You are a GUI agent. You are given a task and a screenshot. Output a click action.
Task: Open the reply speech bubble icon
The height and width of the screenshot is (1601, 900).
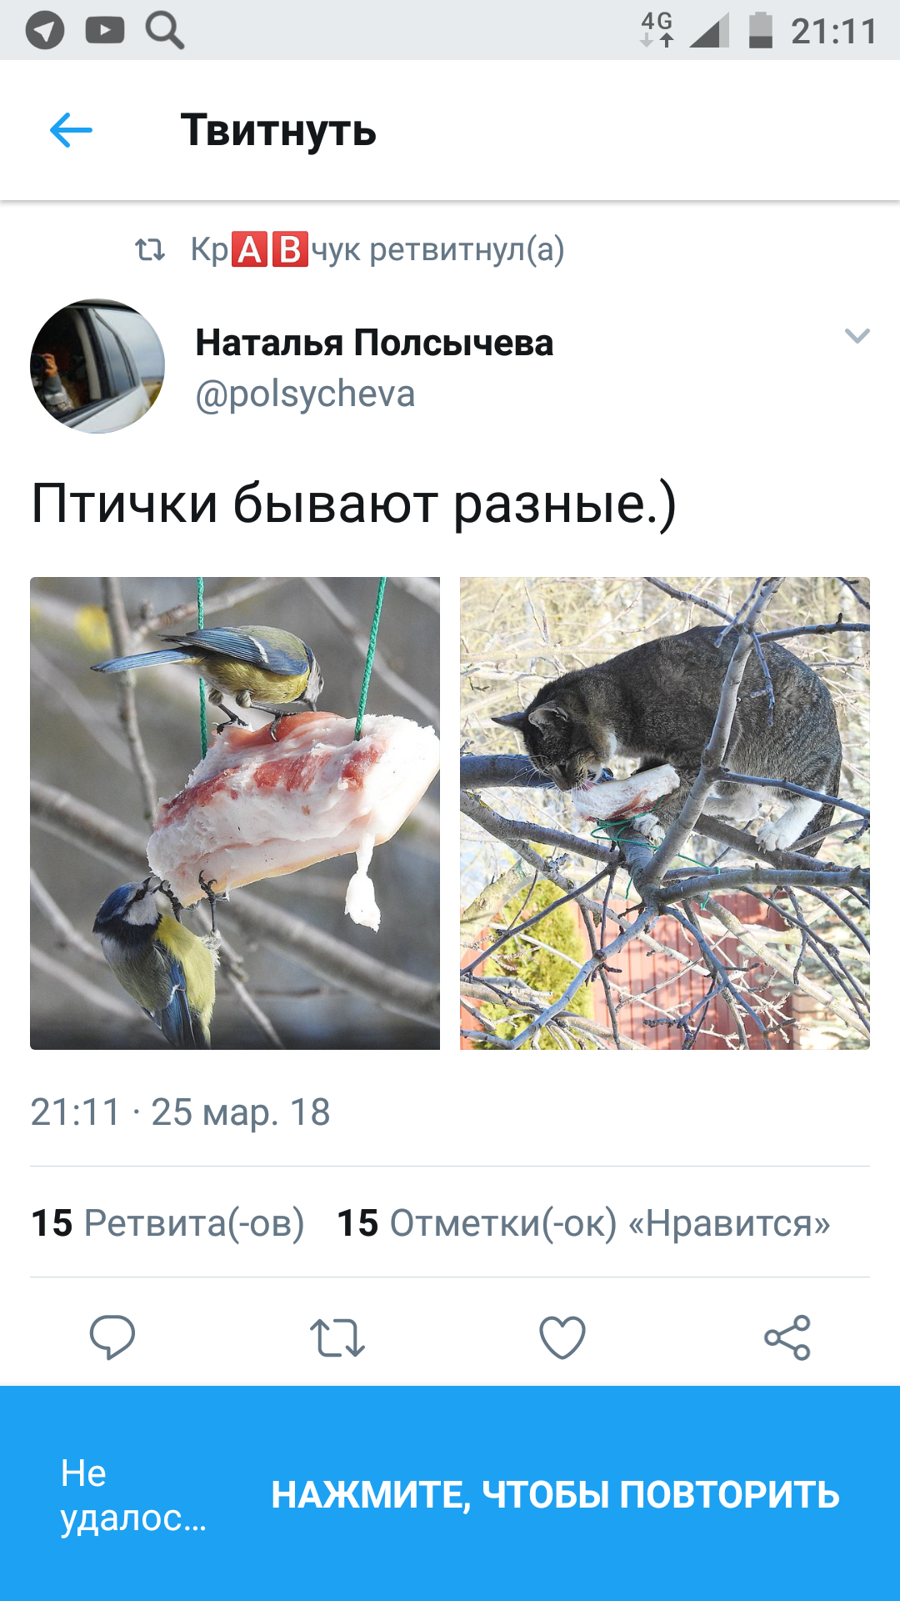click(112, 1338)
